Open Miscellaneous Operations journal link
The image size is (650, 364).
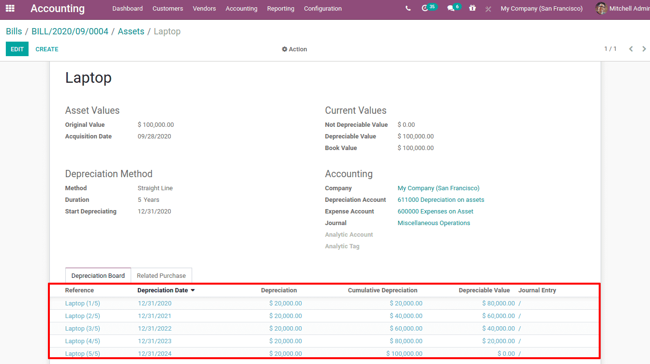click(434, 223)
